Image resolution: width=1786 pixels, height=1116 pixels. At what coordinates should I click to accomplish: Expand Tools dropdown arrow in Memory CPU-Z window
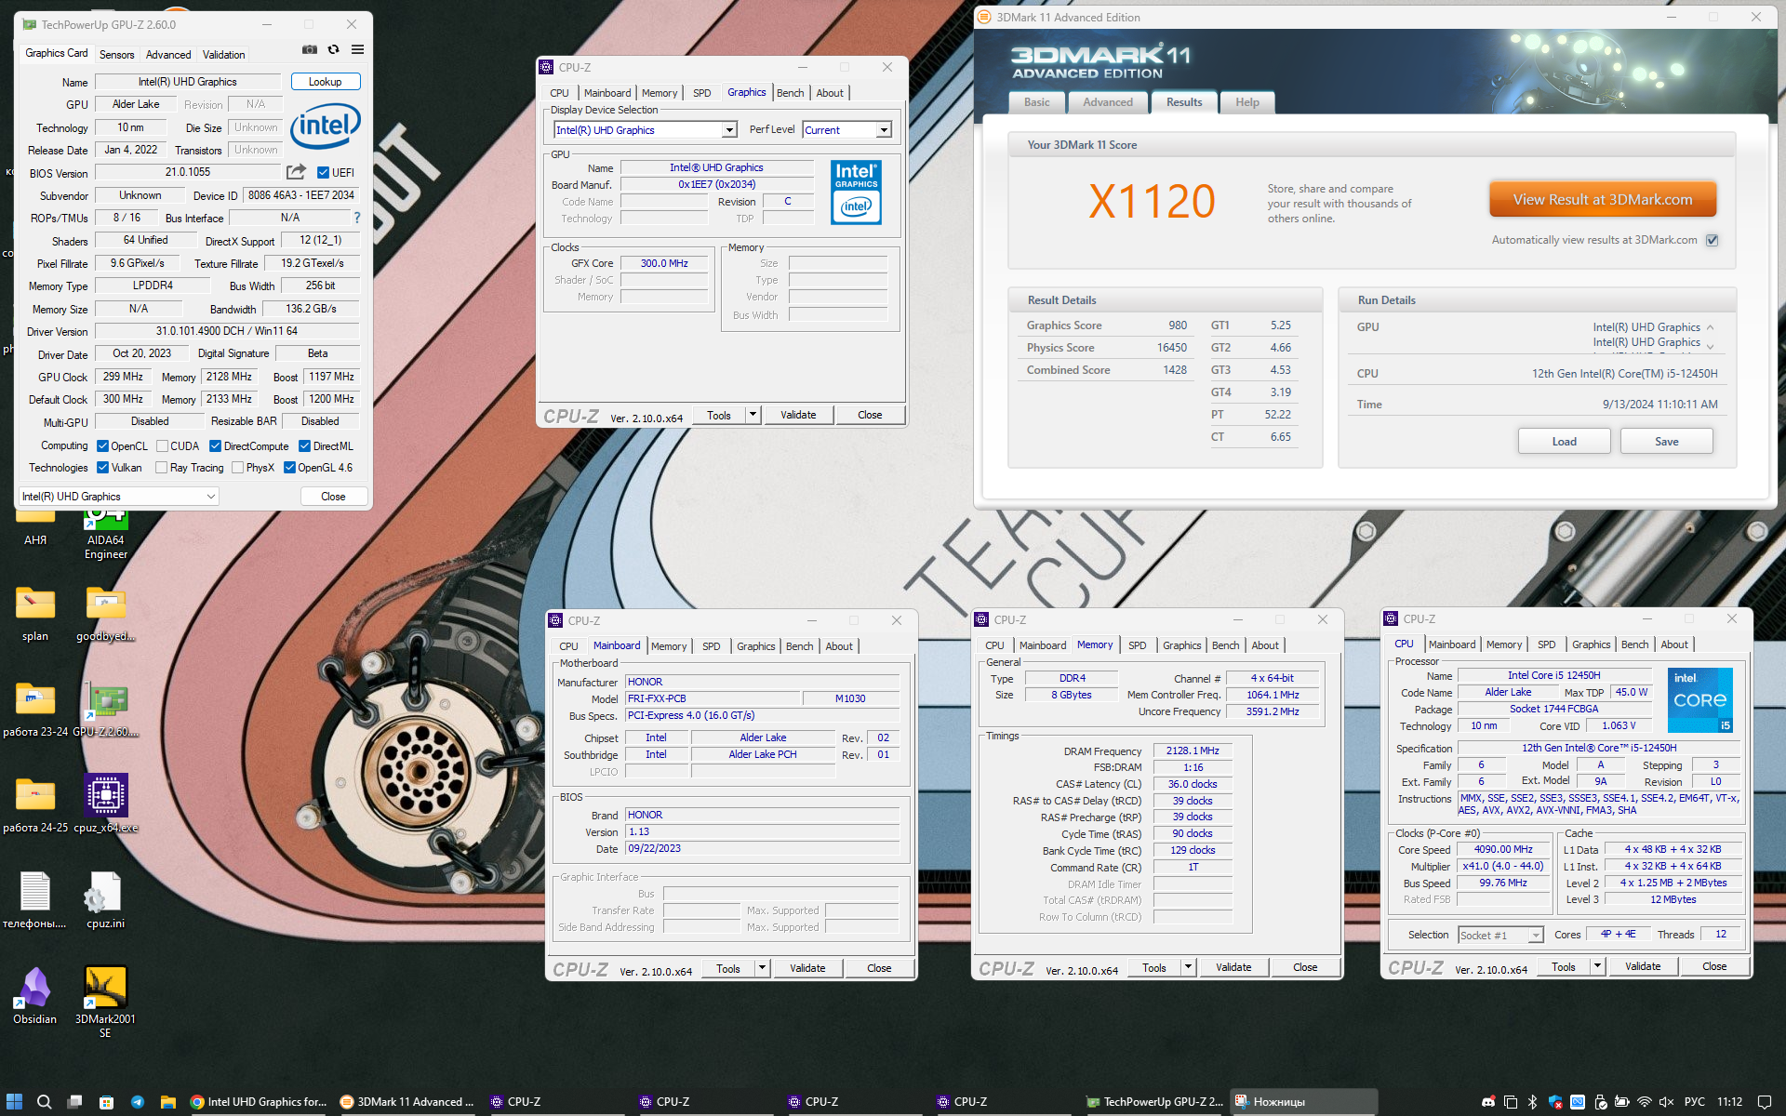click(1188, 967)
